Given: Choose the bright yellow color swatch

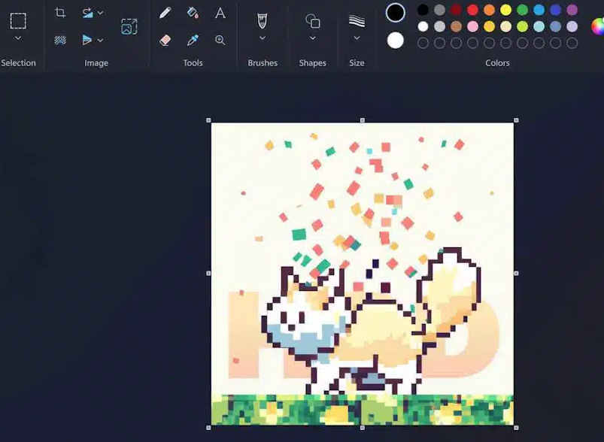Looking at the screenshot, I should (x=505, y=10).
